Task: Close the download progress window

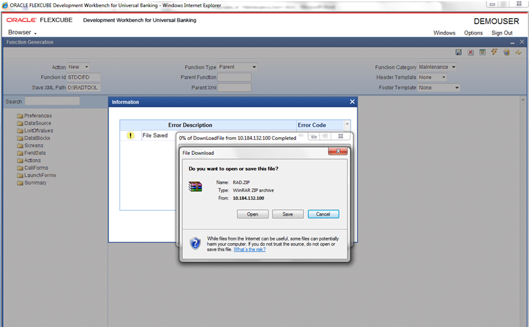Action: tap(340, 136)
